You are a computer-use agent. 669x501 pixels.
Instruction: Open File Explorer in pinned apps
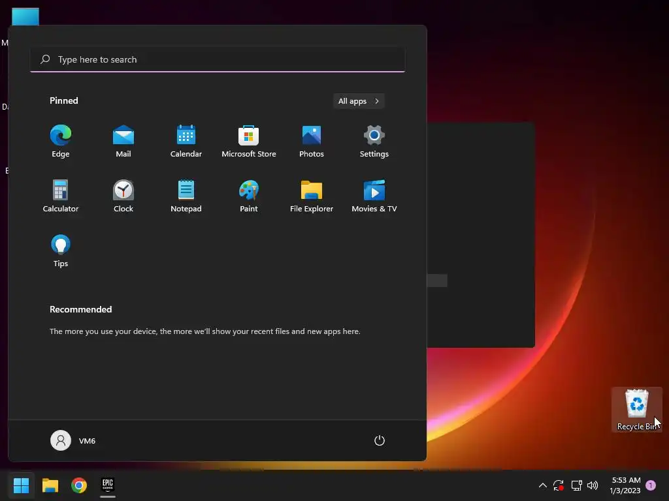(x=312, y=196)
